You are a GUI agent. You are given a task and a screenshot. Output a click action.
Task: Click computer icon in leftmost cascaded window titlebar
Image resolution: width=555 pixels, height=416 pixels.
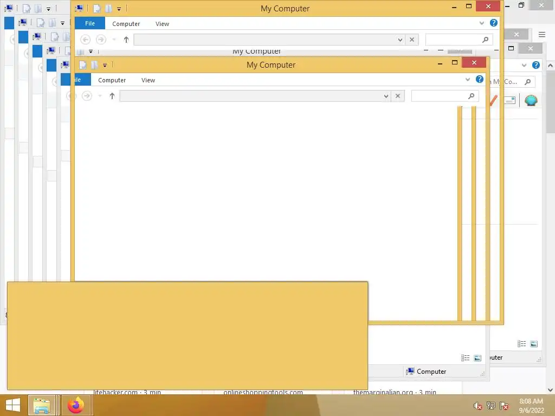tap(9, 8)
